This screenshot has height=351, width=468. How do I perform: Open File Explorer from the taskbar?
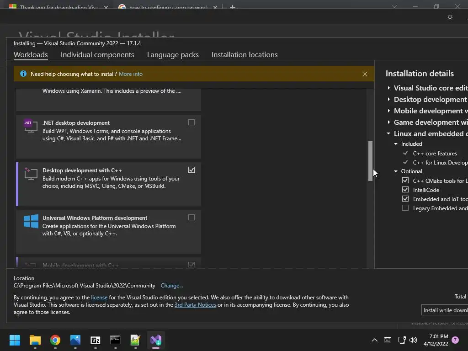pos(35,340)
